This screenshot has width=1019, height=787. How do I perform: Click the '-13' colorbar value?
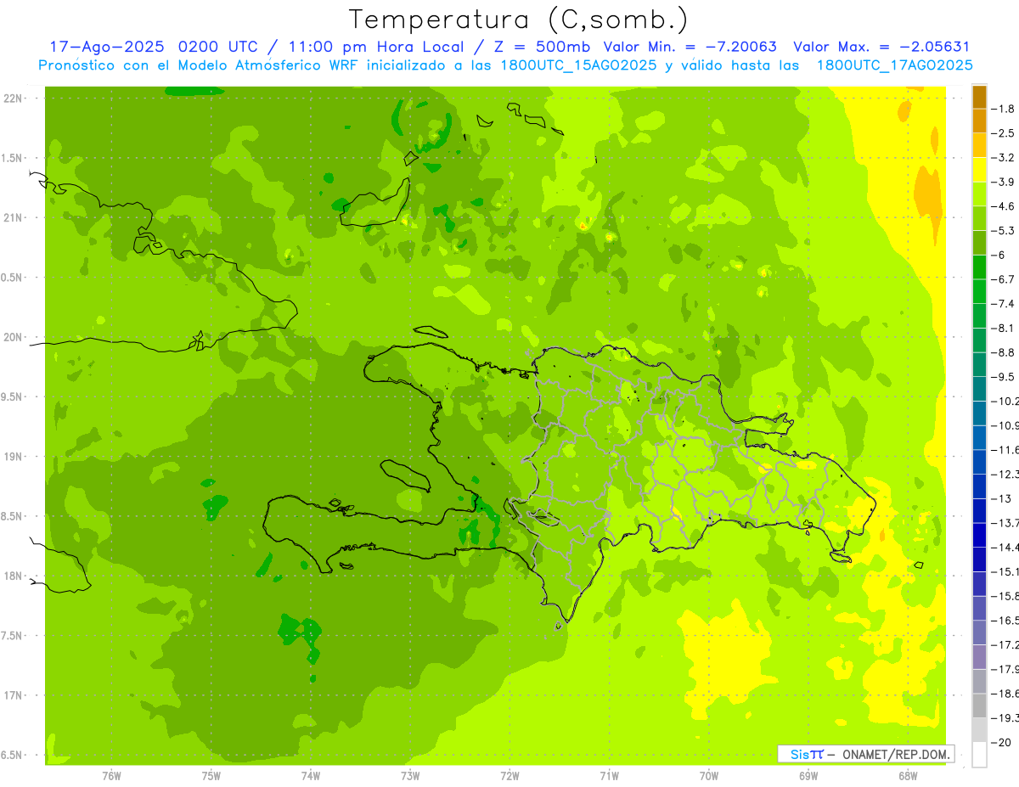click(x=1003, y=499)
